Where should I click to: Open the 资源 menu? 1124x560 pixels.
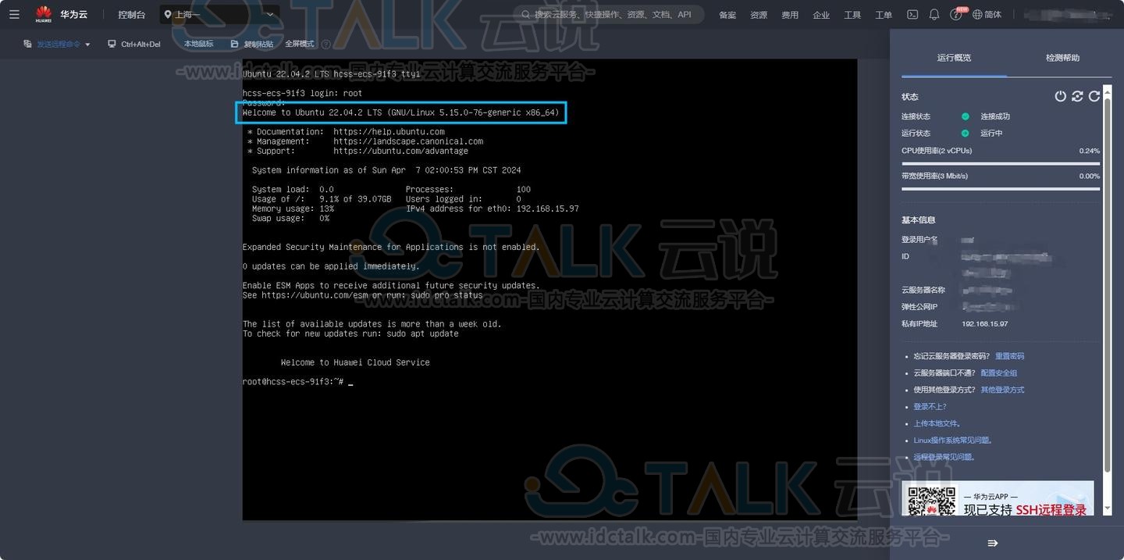tap(759, 15)
